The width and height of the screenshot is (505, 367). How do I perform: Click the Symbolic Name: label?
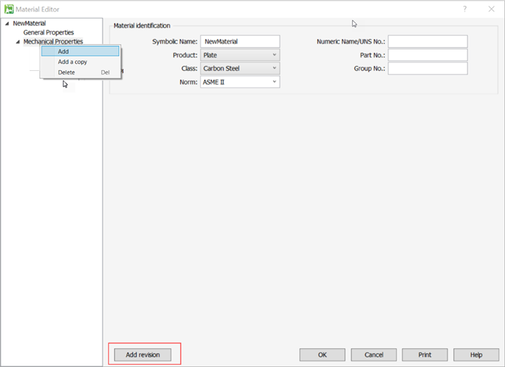tap(174, 42)
